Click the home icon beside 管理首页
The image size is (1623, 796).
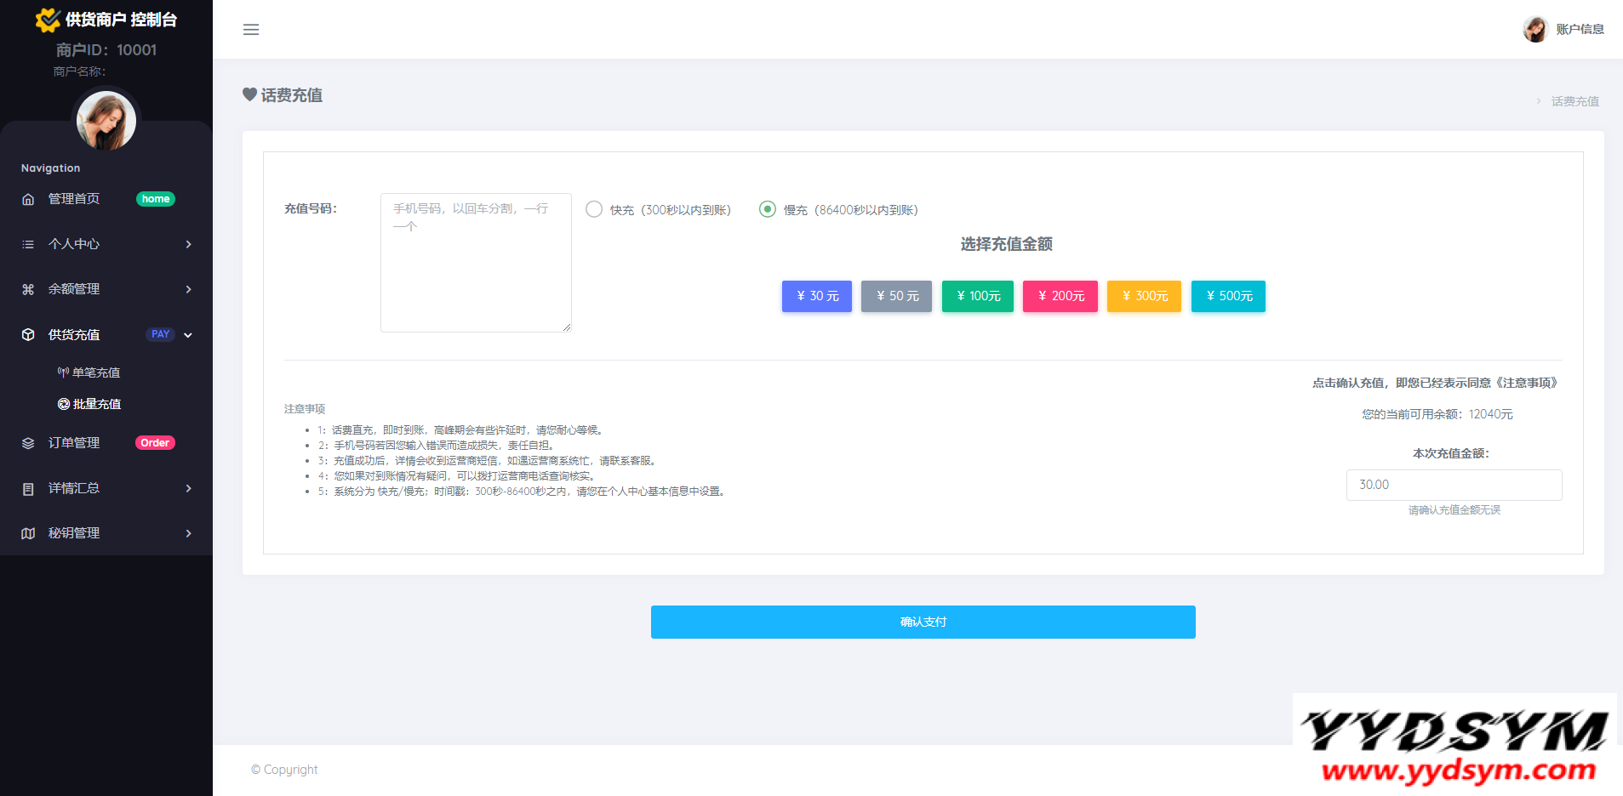tap(28, 199)
